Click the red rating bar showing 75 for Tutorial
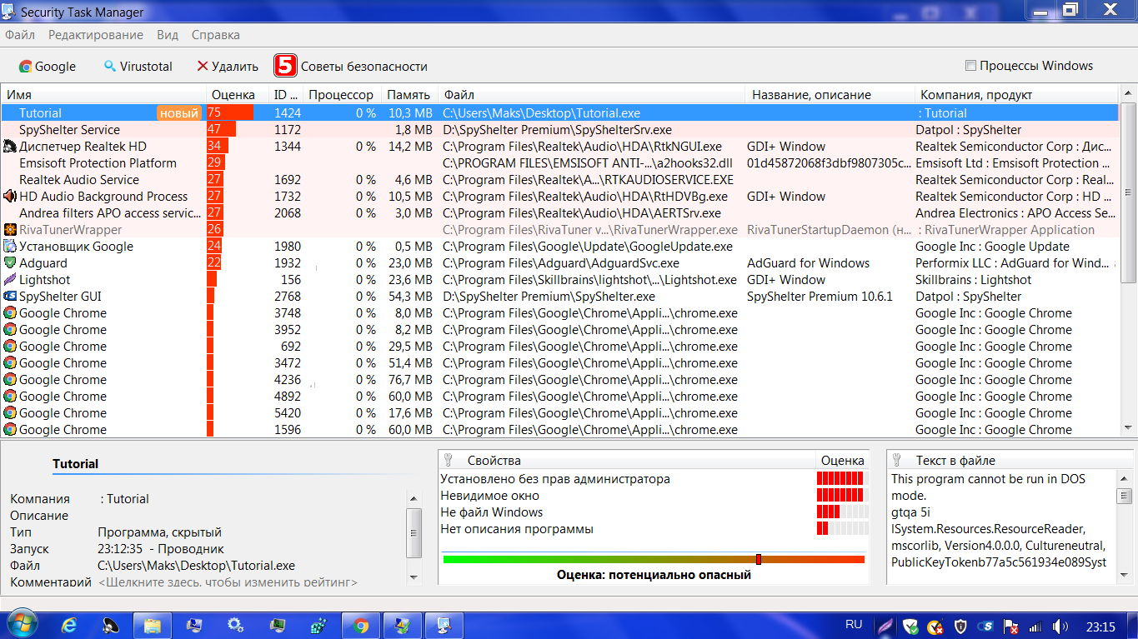 230,113
